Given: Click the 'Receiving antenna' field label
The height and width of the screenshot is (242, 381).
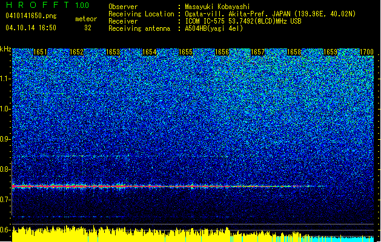Looking at the screenshot, I should click(139, 28).
